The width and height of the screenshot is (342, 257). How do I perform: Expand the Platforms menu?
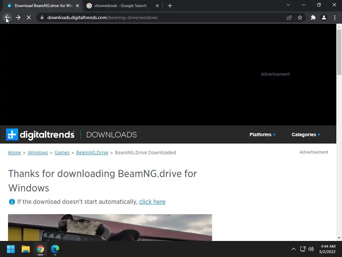coord(263,135)
